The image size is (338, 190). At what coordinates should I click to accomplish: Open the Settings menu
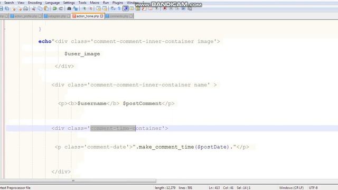pyautogui.click(x=69, y=3)
